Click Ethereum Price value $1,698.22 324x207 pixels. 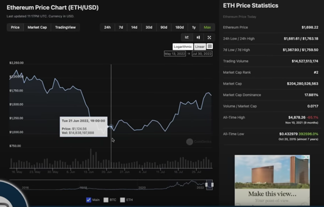coord(310,27)
